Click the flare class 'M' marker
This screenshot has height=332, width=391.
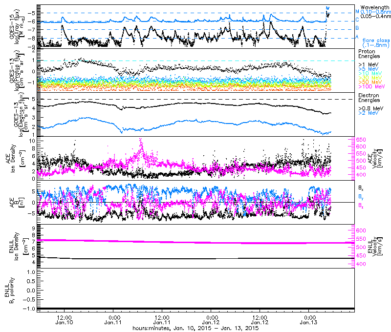pos(357,11)
